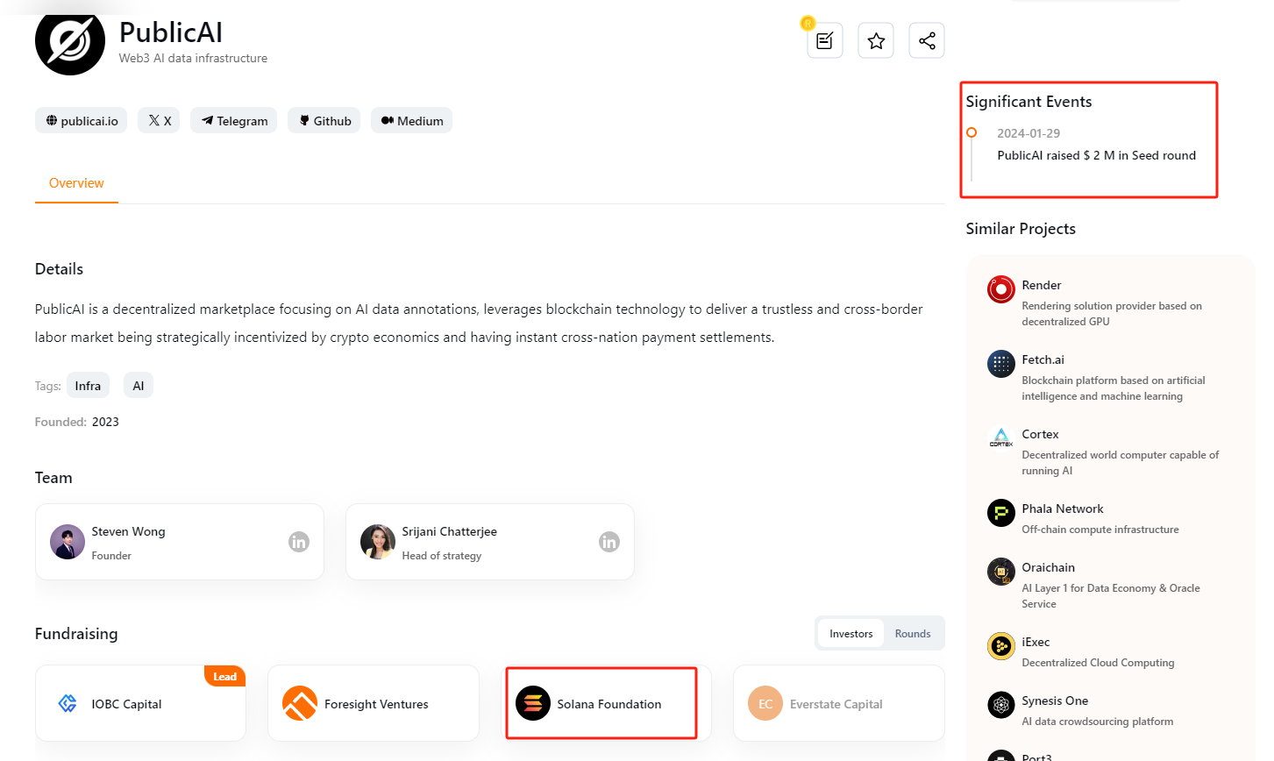Viewport: 1274px width, 761px height.
Task: Click the AI tag
Action: point(139,386)
